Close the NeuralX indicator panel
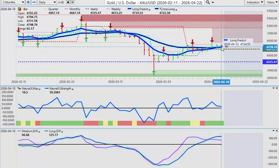This screenshot has width=279, height=168. click(277, 88)
